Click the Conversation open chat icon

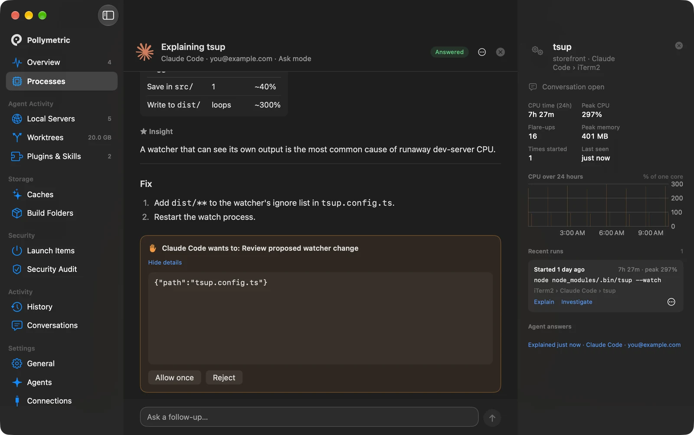pyautogui.click(x=533, y=87)
